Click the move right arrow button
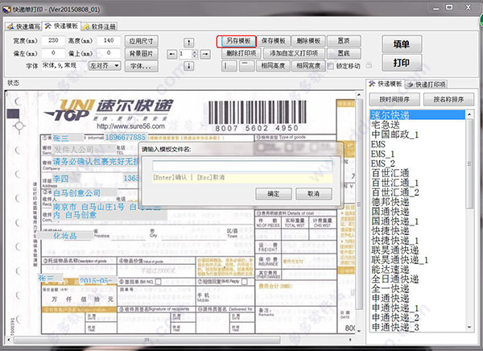Viewport: 483px width, 351px height. tap(205, 55)
